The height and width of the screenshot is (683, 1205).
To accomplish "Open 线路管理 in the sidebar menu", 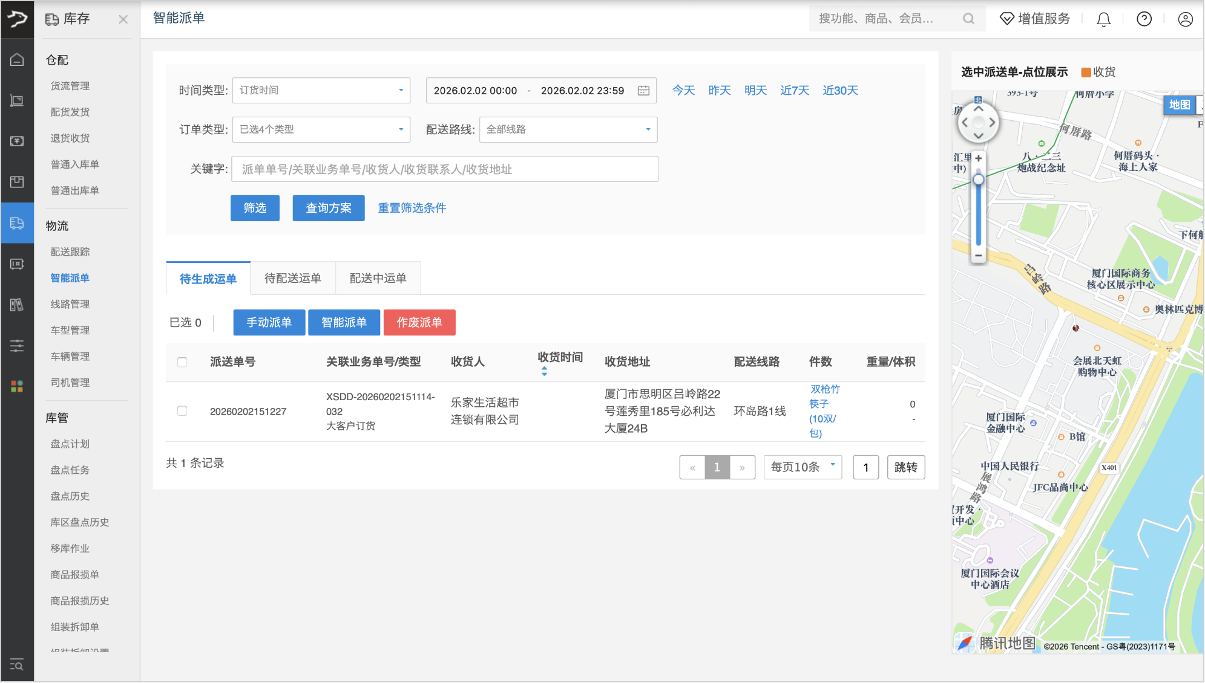I will tap(70, 304).
